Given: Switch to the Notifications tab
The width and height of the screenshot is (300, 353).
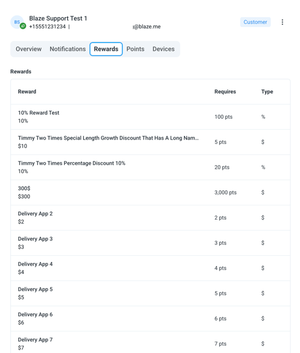Looking at the screenshot, I should point(68,49).
